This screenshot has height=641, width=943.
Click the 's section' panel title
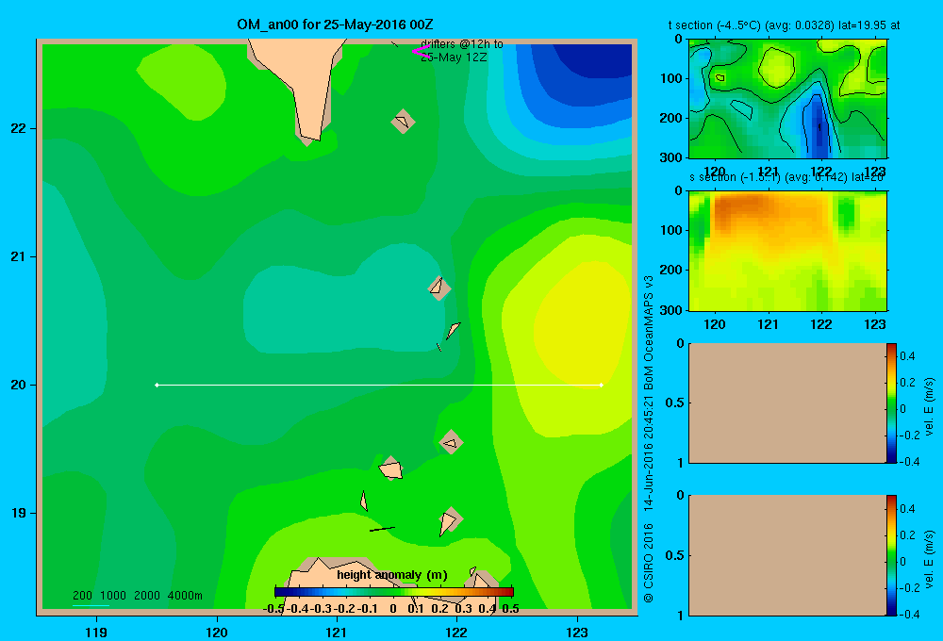[x=787, y=177]
